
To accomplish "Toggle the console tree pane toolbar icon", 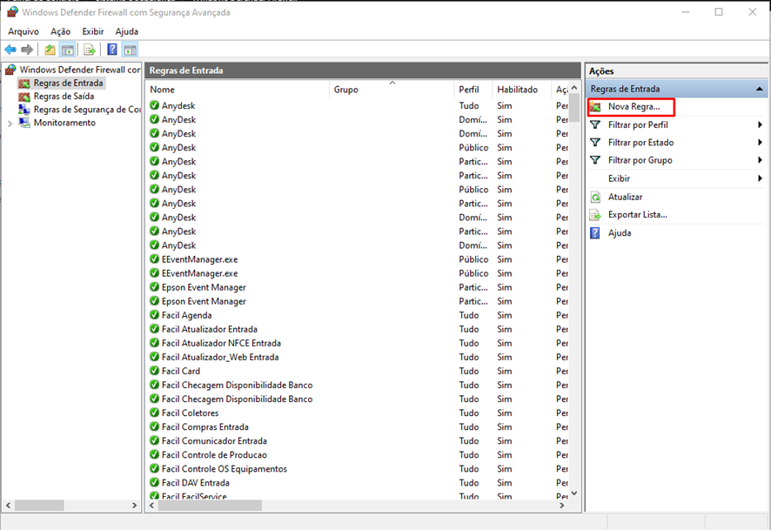I will click(x=67, y=49).
